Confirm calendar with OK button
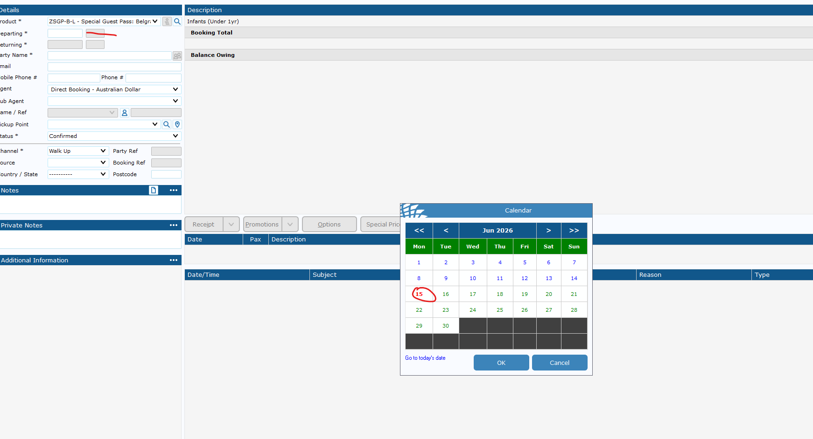Viewport: 813px width, 439px height. point(501,363)
